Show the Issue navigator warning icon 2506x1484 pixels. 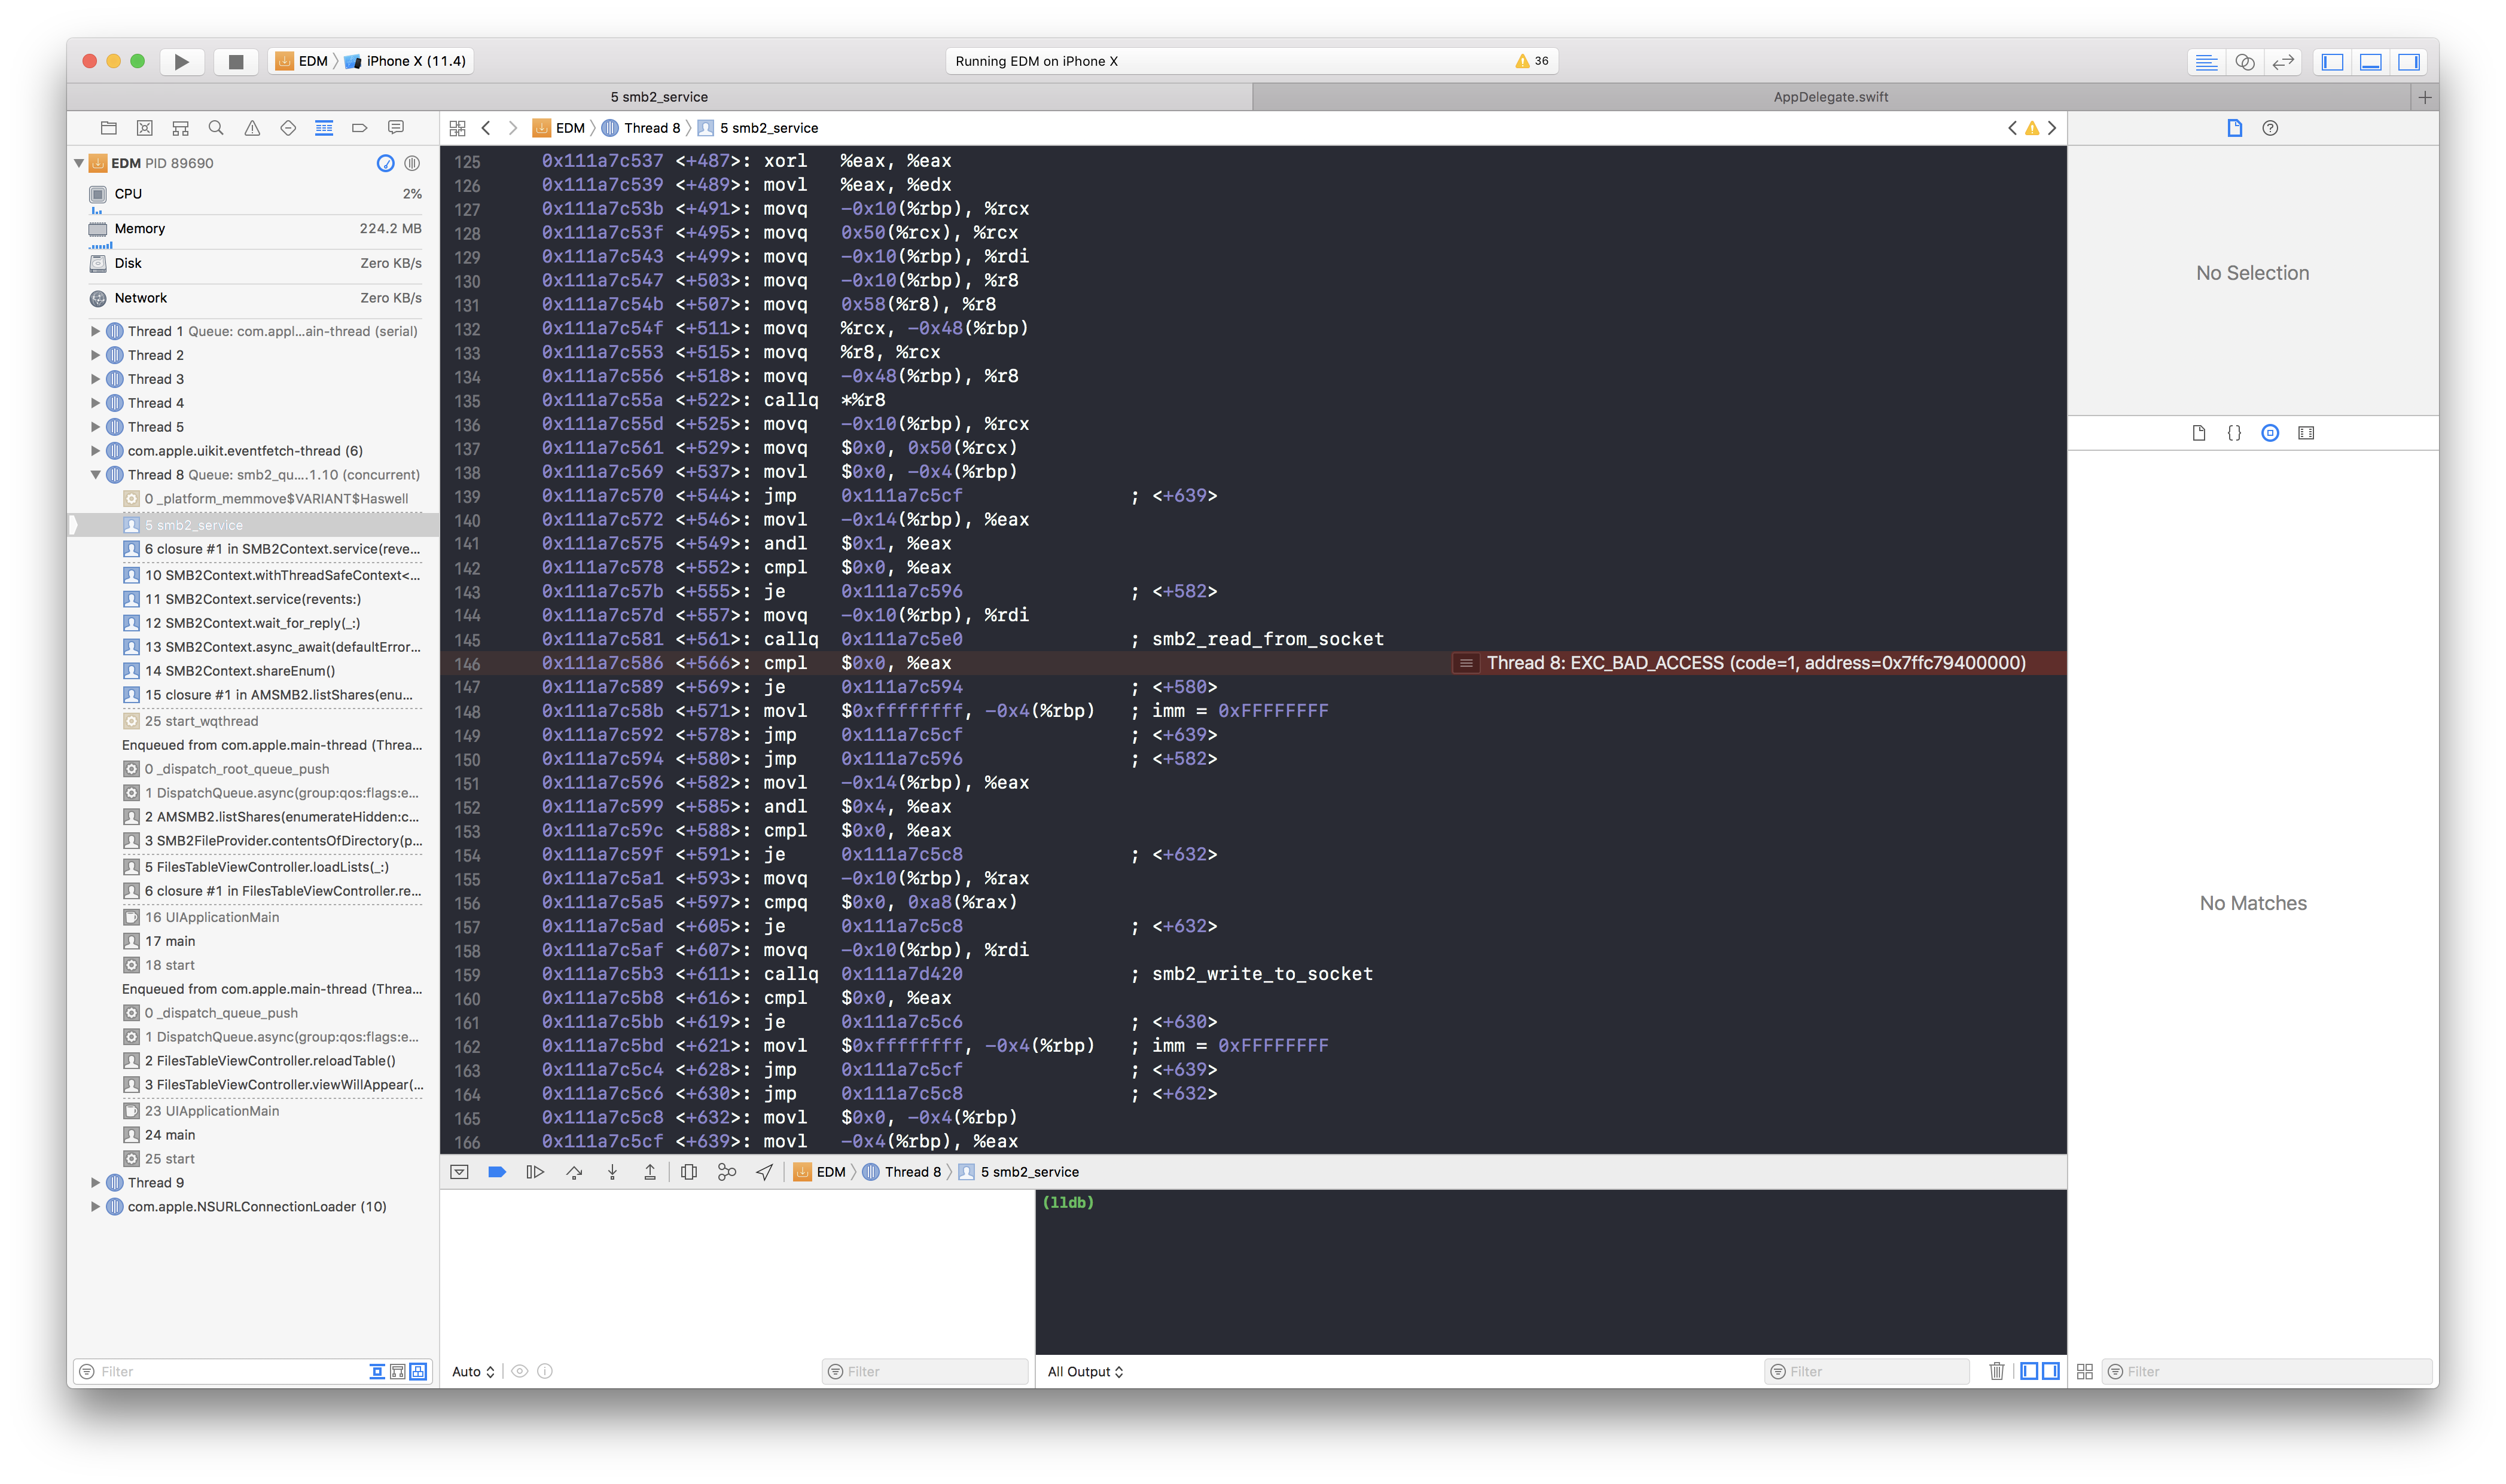pos(252,128)
